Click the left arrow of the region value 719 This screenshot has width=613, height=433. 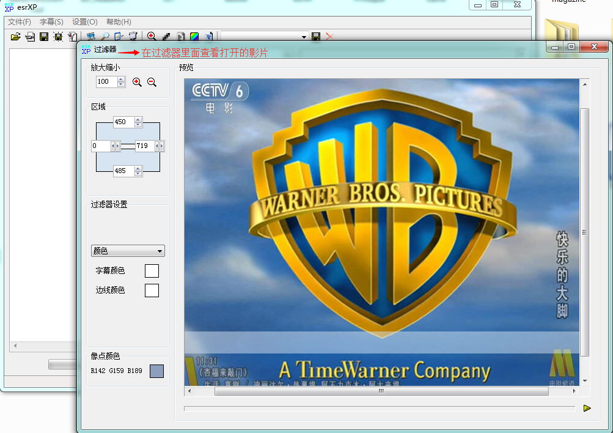157,146
